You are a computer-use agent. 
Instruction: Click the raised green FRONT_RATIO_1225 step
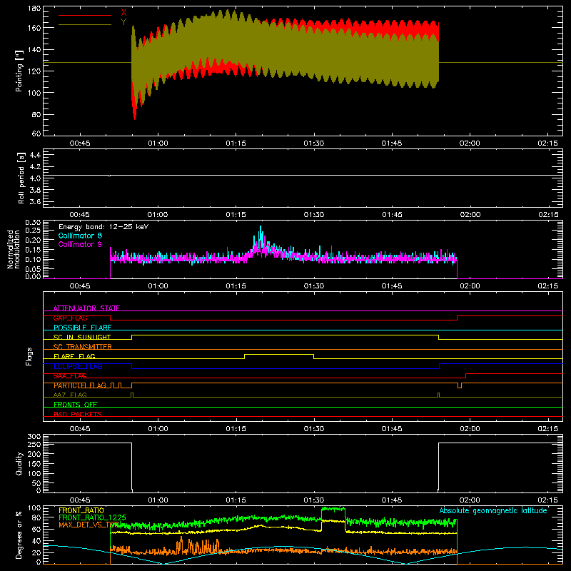tap(333, 509)
